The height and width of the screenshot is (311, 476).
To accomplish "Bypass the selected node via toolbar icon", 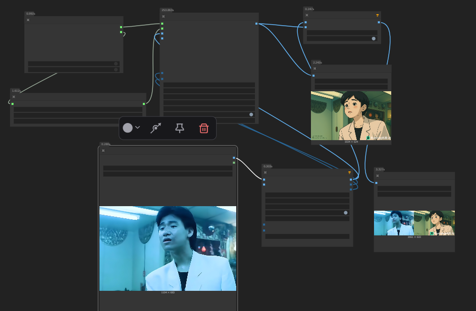I will coord(156,128).
